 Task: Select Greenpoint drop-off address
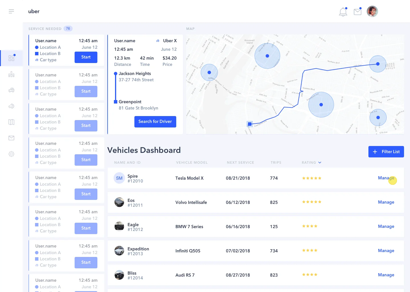coord(138,105)
